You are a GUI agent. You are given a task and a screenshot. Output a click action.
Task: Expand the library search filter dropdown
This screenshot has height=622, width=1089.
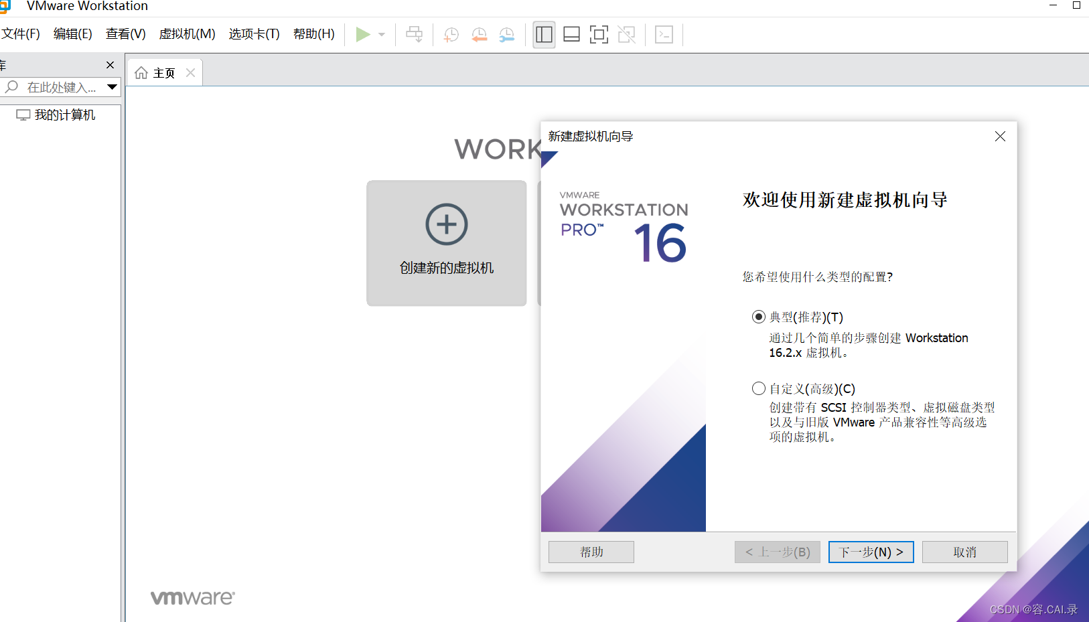(x=113, y=87)
